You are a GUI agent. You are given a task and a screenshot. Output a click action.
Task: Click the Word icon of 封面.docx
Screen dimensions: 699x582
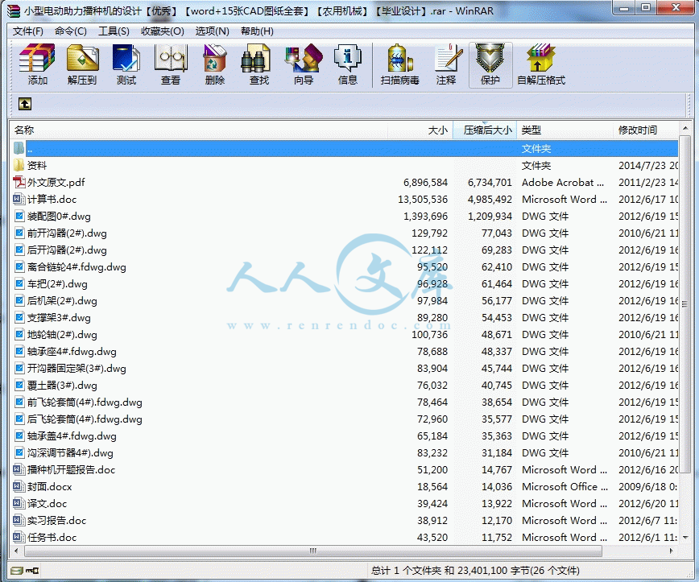(x=19, y=487)
